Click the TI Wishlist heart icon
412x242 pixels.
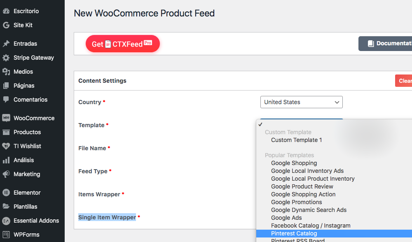pos(6,146)
